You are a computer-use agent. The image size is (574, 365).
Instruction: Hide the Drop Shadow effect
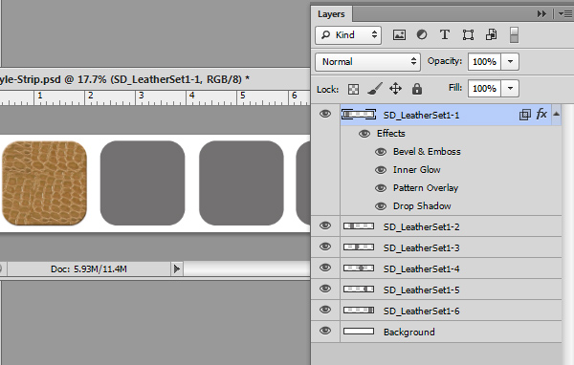tap(381, 206)
